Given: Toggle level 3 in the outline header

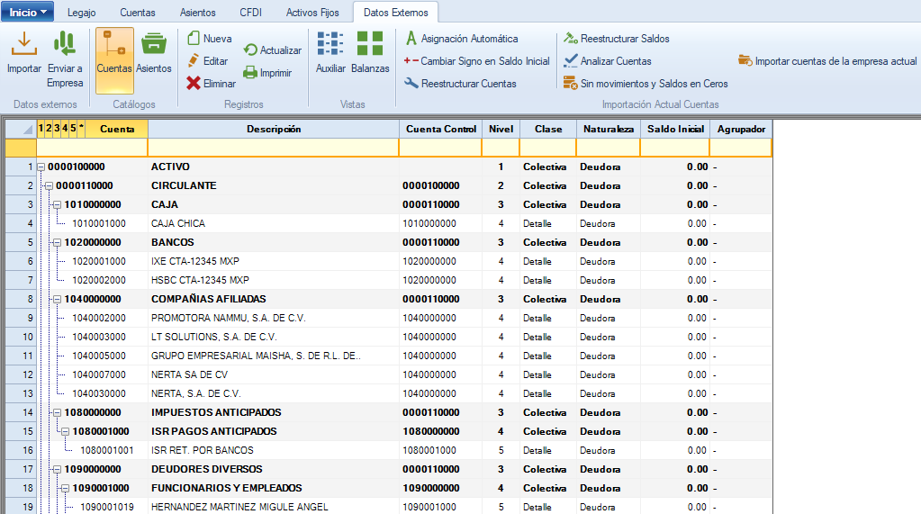Looking at the screenshot, I should [57, 129].
